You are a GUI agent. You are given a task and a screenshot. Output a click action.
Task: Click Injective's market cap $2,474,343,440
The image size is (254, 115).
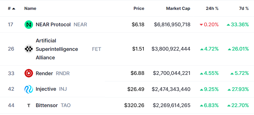pyautogui.click(x=171, y=89)
